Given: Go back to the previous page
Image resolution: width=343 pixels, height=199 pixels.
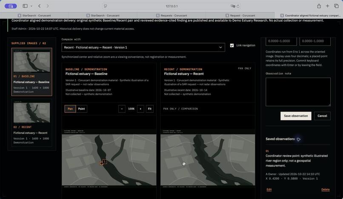Looking at the screenshot, I should 40,6.
